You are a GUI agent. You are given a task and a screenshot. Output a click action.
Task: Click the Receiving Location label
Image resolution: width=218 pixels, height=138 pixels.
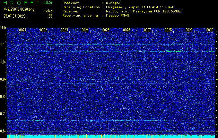[x=81, y=7]
